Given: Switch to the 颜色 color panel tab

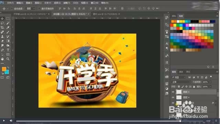Looking at the screenshot, I should pyautogui.click(x=174, y=16).
